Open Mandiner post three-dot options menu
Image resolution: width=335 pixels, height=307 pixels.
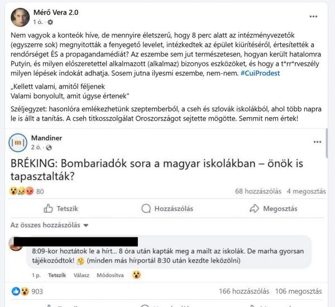pyautogui.click(x=317, y=142)
